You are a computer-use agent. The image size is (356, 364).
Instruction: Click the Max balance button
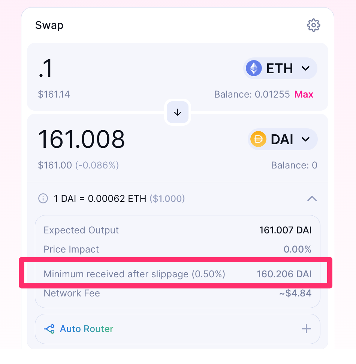click(304, 94)
